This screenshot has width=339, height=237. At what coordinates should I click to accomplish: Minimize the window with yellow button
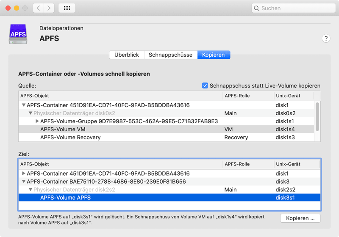click(17, 8)
